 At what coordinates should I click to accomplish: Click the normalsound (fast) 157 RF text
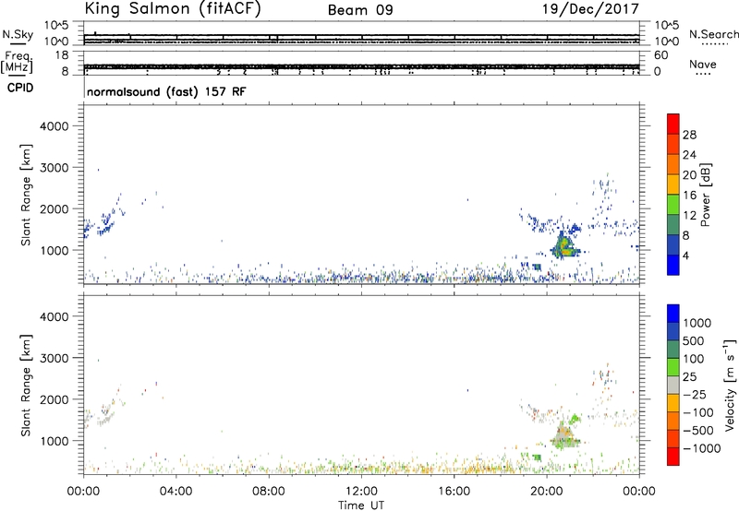166,91
